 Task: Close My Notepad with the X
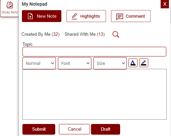tap(165, 4)
